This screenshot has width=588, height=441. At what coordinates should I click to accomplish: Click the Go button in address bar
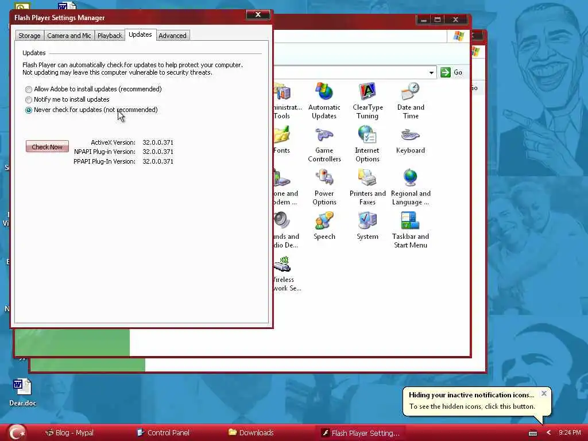click(451, 72)
